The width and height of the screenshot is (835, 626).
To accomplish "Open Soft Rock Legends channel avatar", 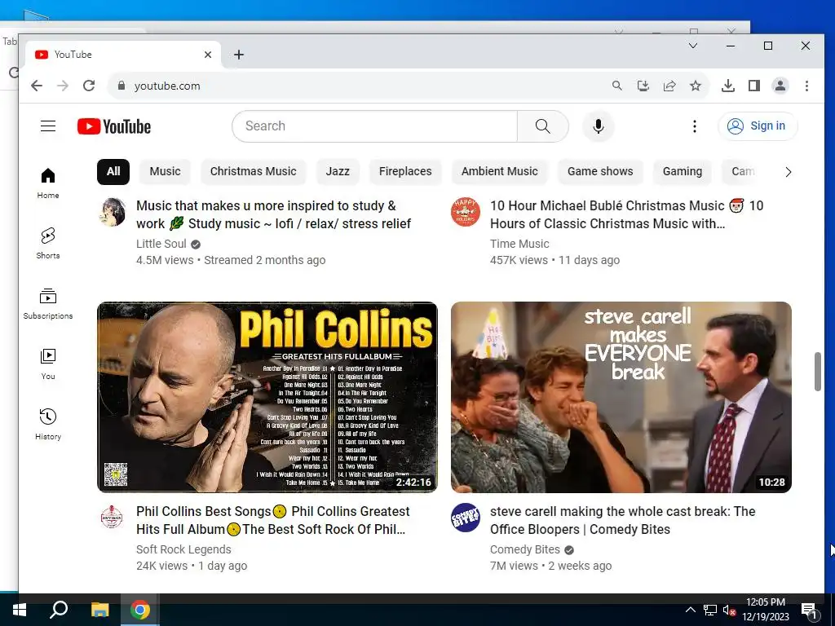I will 112,517.
